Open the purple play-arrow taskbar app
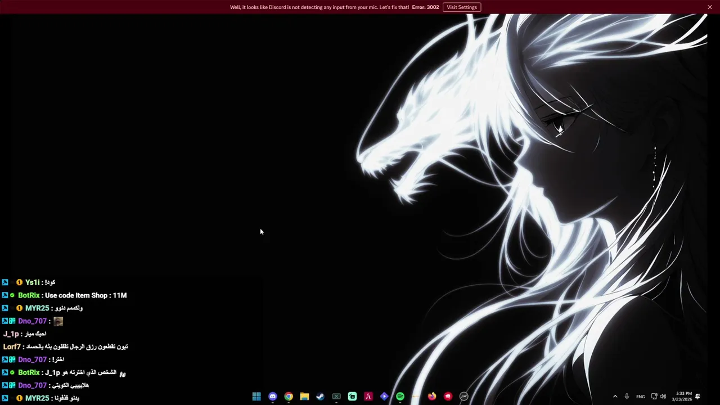 click(384, 397)
